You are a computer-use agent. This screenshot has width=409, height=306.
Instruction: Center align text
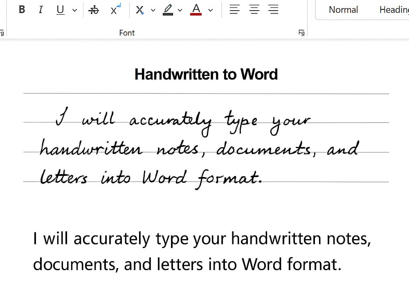254,9
